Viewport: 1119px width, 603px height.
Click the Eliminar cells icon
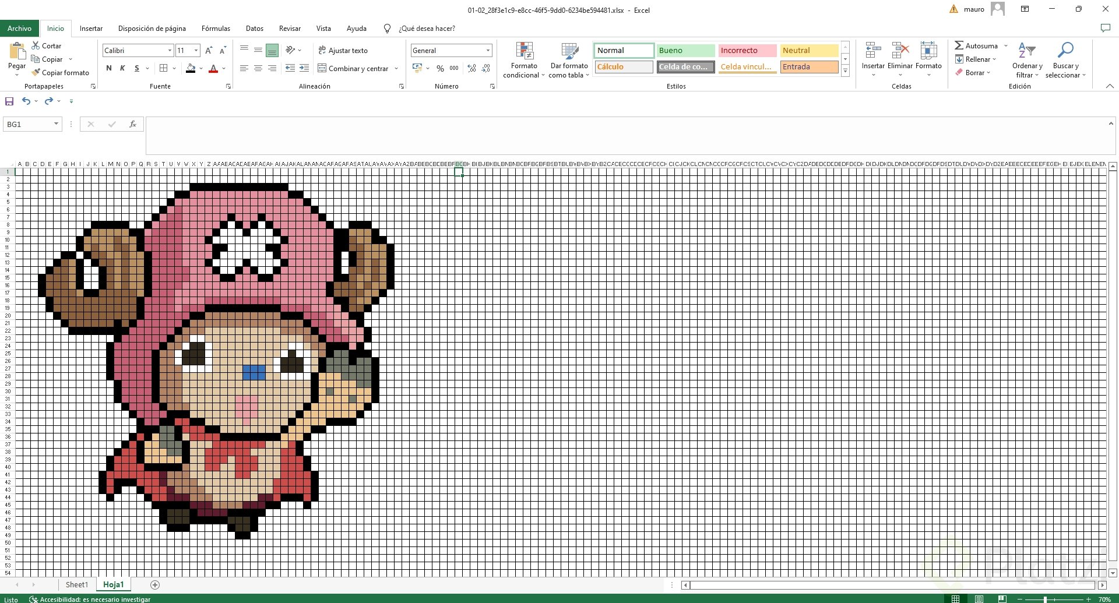tap(900, 50)
